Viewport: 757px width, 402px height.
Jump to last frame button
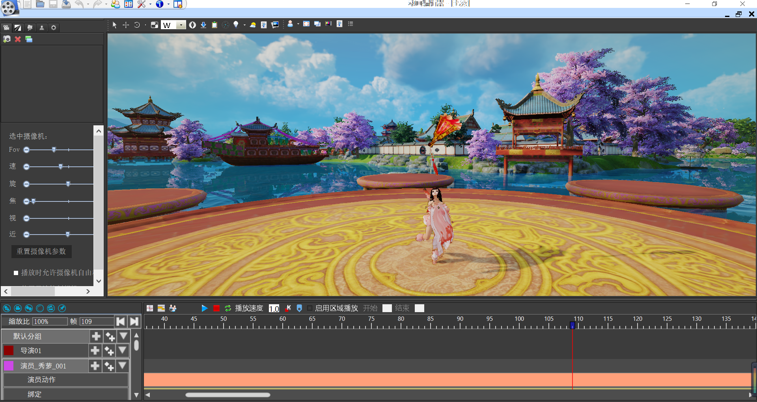point(134,322)
